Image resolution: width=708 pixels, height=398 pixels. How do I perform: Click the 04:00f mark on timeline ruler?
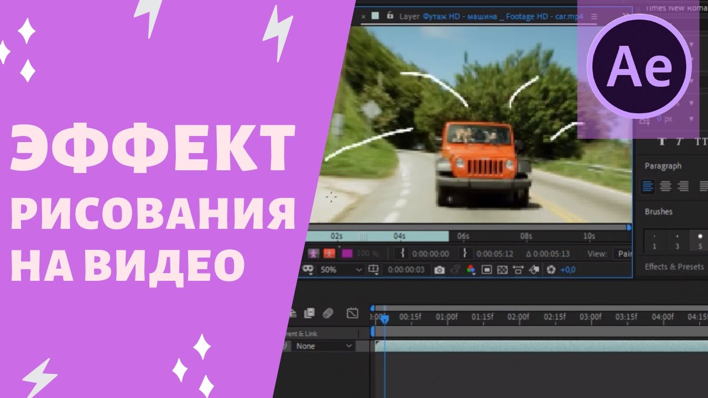point(662,317)
